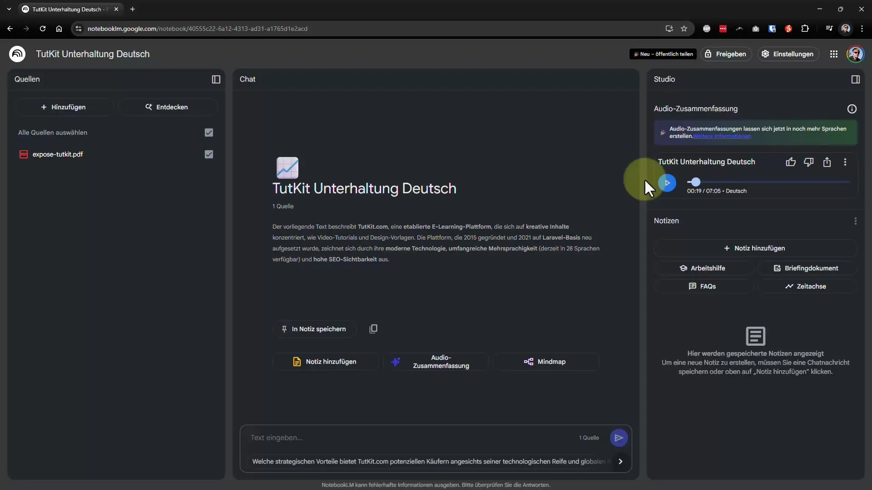Click the address bar URL
The width and height of the screenshot is (872, 490).
pos(198,29)
